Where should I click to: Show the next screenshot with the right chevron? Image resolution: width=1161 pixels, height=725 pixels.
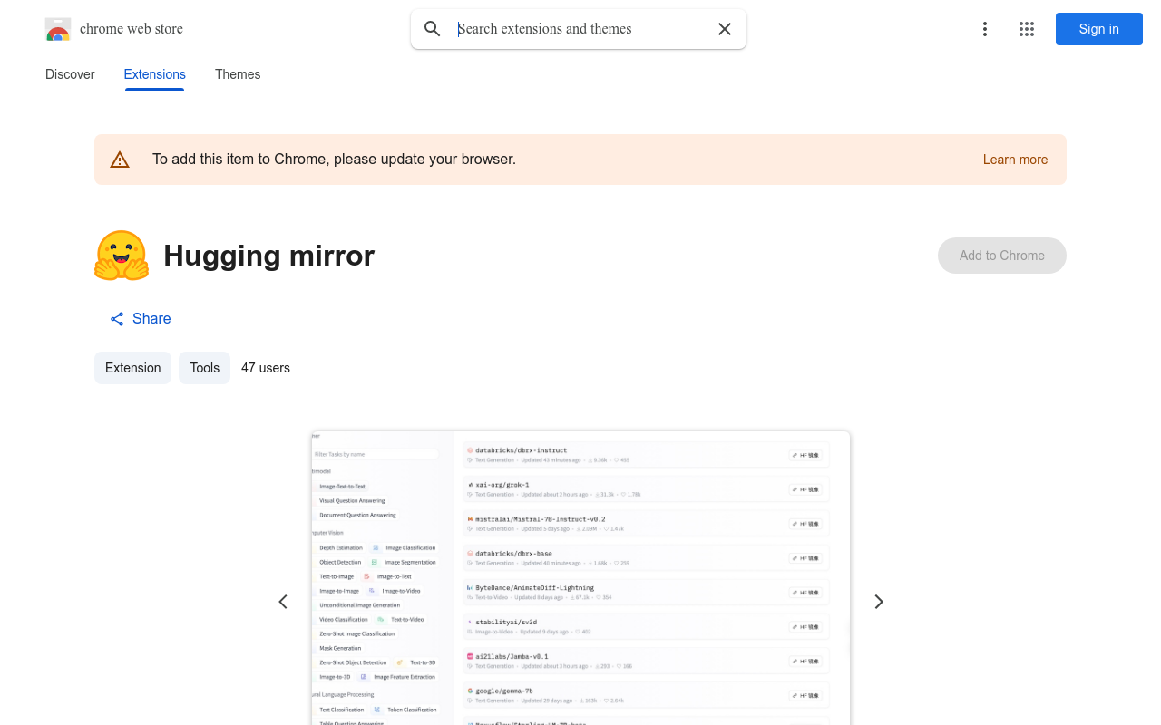coord(878,601)
